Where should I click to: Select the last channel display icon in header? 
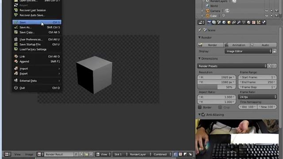point(190,154)
